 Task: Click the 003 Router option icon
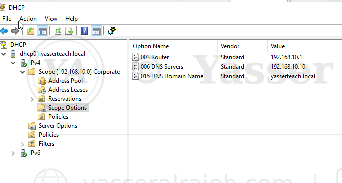[x=136, y=57]
